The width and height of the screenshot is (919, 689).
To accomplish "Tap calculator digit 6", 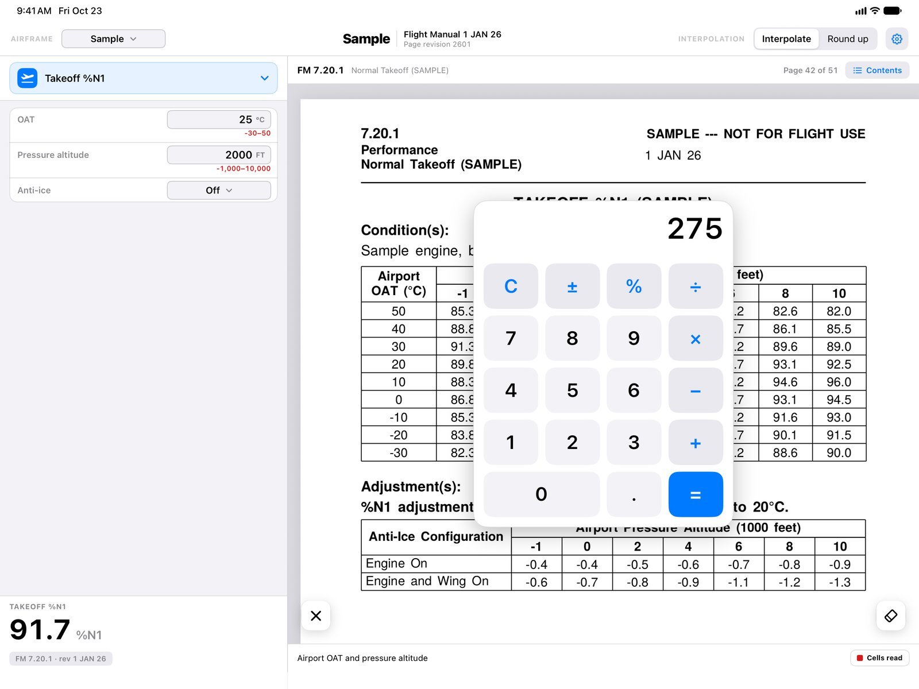I will click(634, 390).
